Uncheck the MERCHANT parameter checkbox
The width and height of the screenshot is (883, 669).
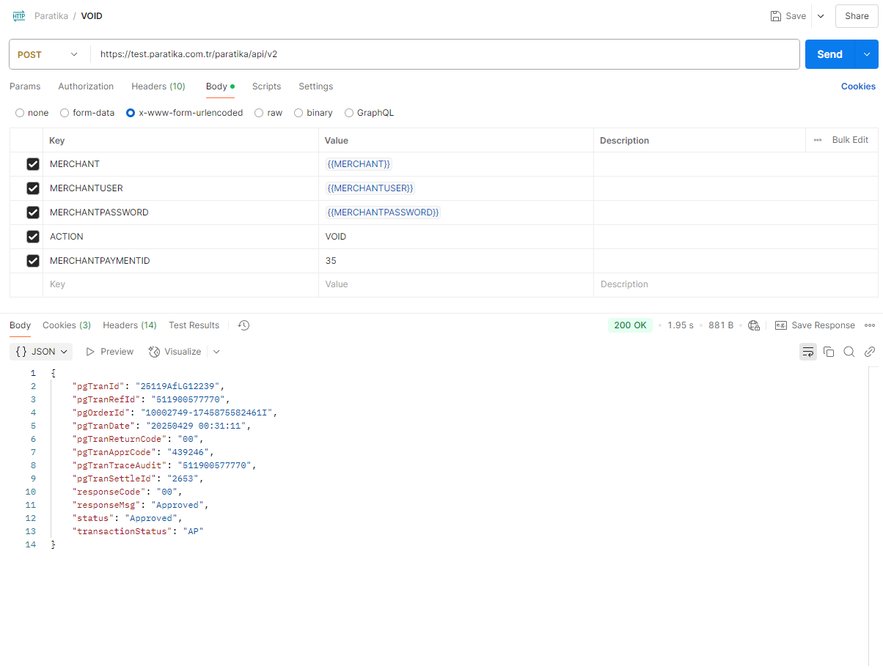pyautogui.click(x=33, y=164)
